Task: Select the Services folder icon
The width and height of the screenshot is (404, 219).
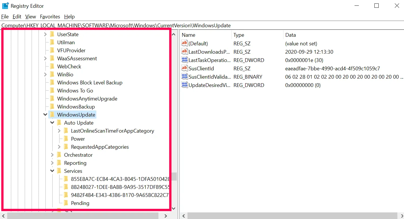Action: tap(59, 171)
